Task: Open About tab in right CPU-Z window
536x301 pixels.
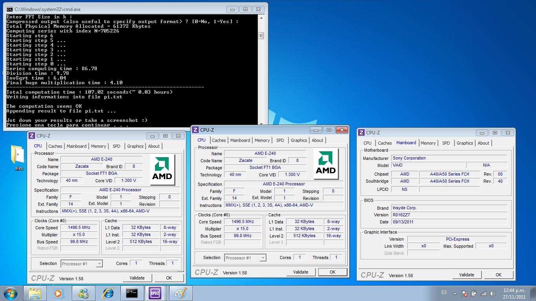Action: [x=483, y=143]
